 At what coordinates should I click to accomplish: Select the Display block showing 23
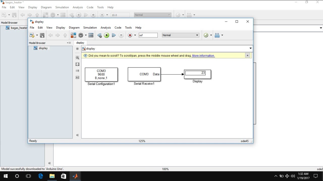[198, 74]
